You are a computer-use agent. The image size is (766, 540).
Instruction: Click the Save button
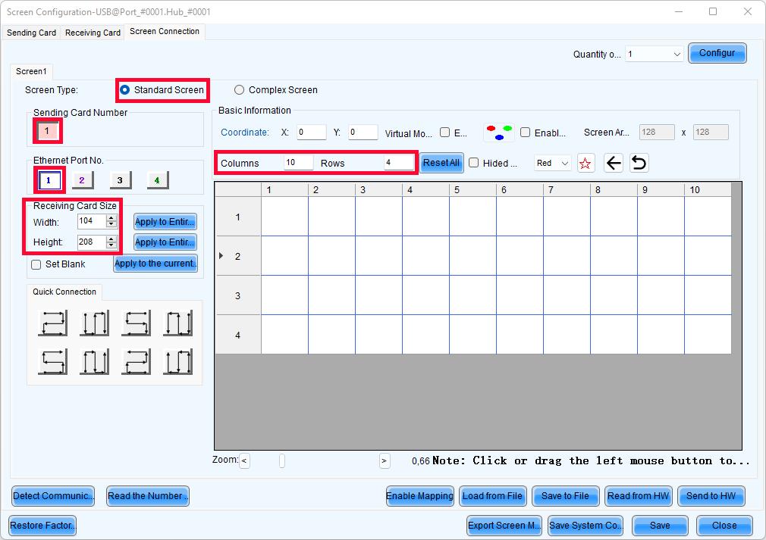pyautogui.click(x=660, y=526)
